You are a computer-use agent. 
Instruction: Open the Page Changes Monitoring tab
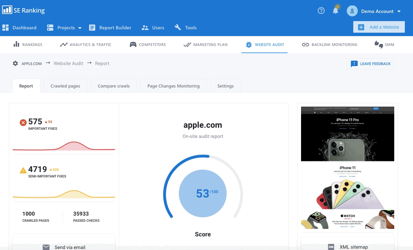click(x=173, y=86)
